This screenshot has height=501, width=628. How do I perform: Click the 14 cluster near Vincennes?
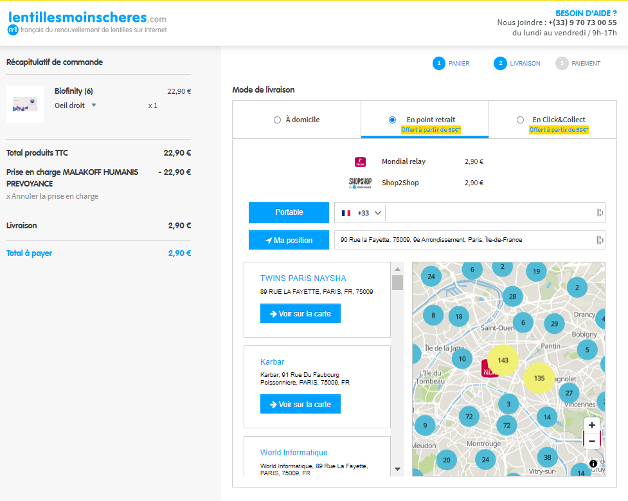coord(547,417)
